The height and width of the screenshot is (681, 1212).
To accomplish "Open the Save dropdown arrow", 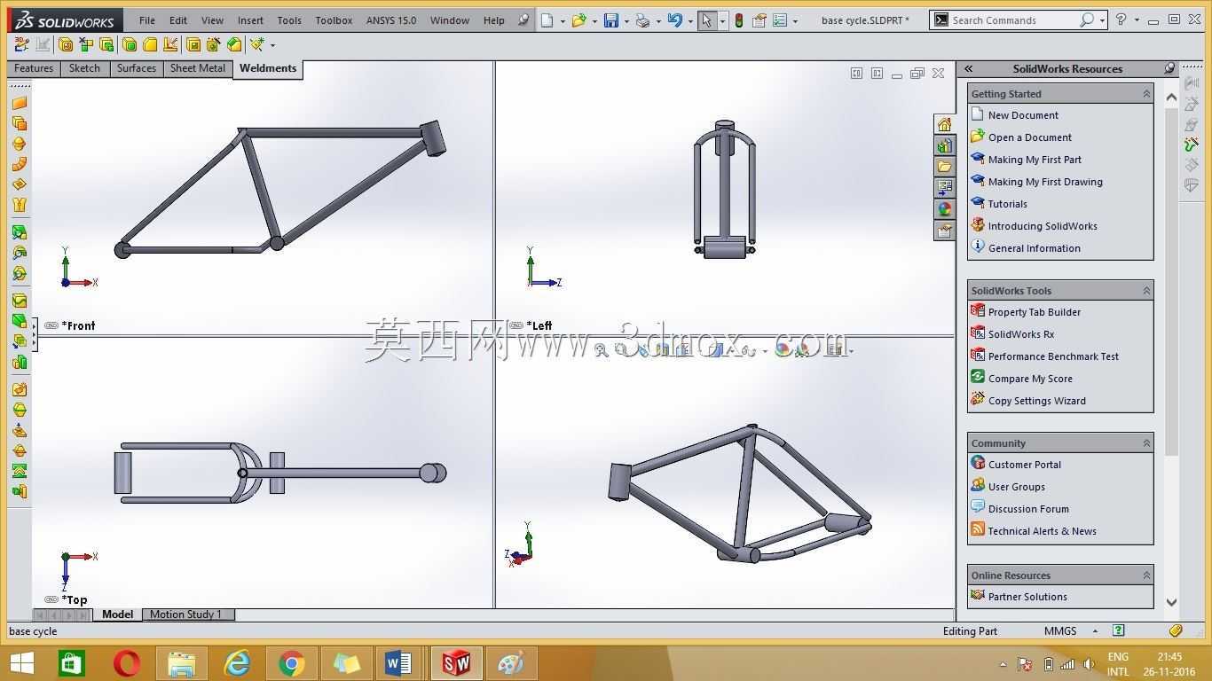I will pos(626,21).
